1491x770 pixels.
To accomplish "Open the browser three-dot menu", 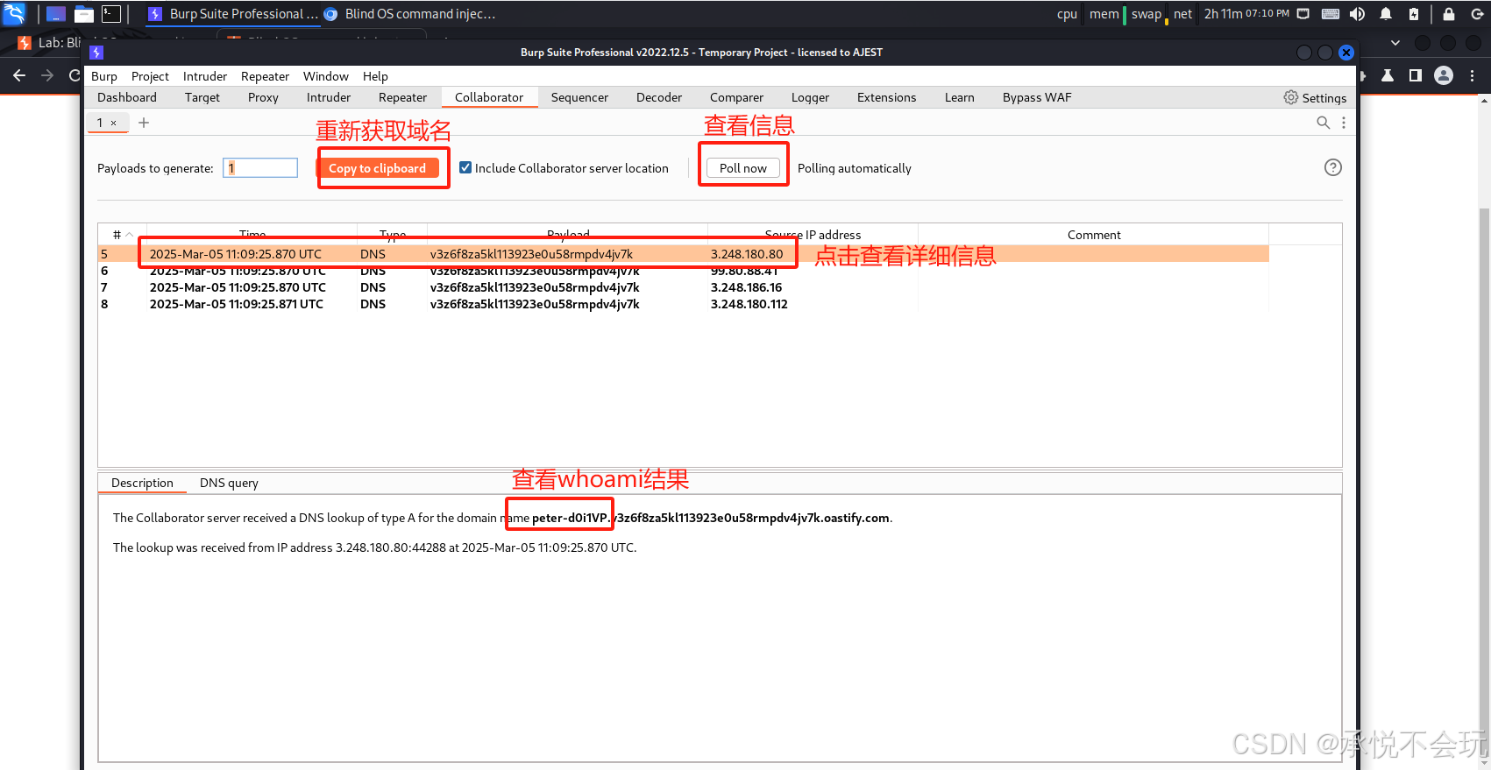I will [x=1473, y=75].
